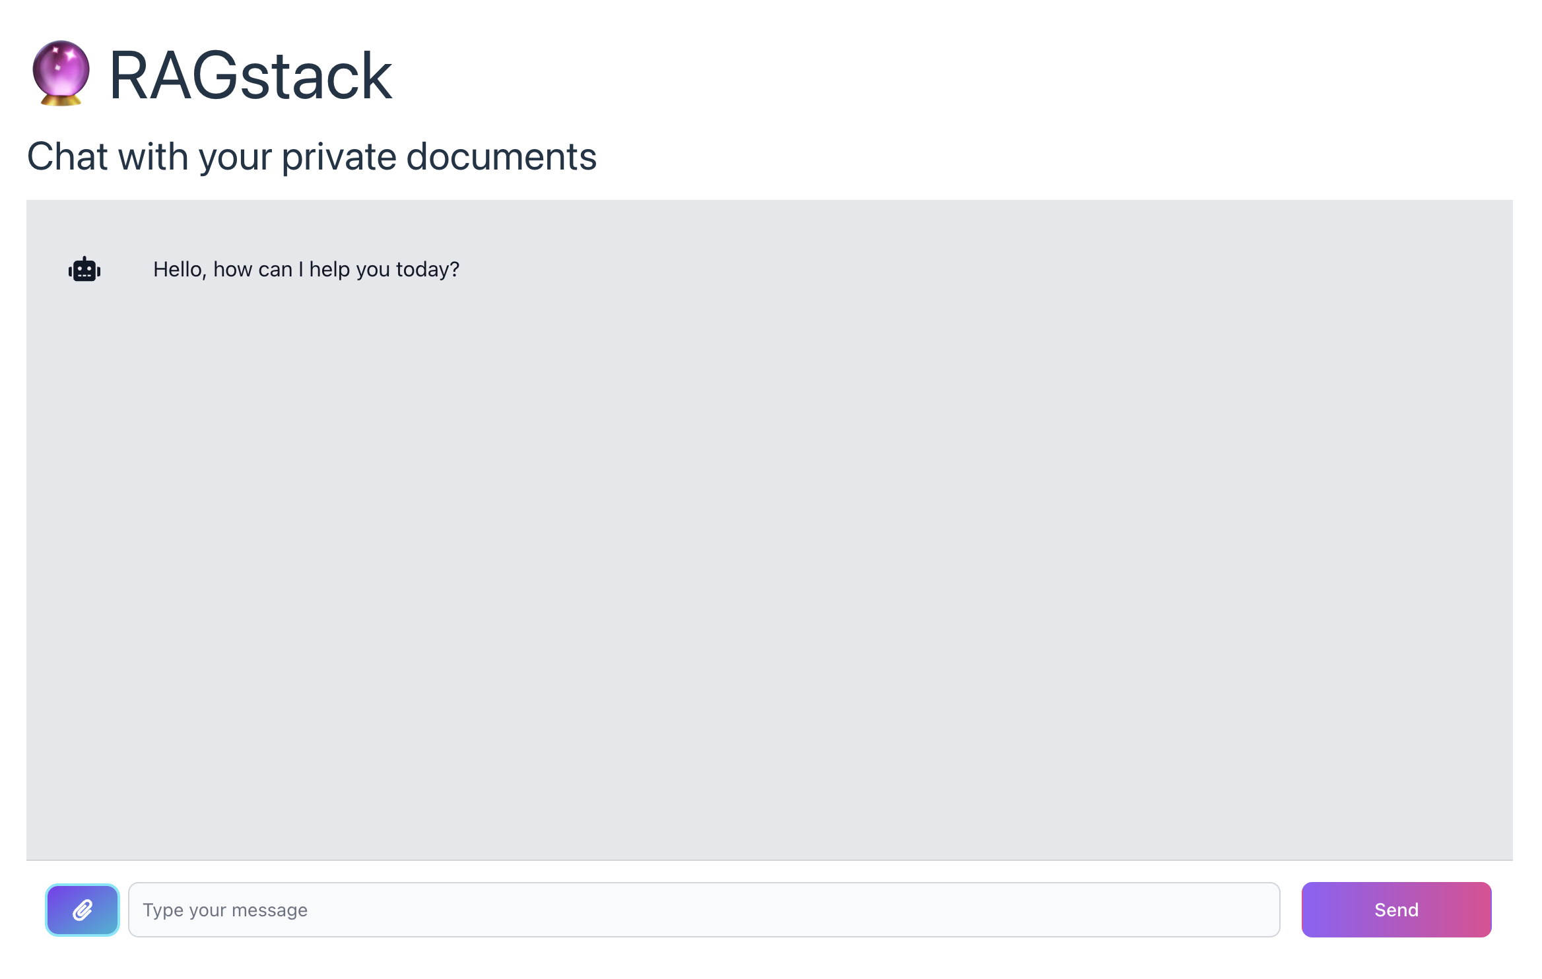Image resolution: width=1542 pixels, height=979 pixels.
Task: Attach a document using the paperclip
Action: click(x=83, y=910)
